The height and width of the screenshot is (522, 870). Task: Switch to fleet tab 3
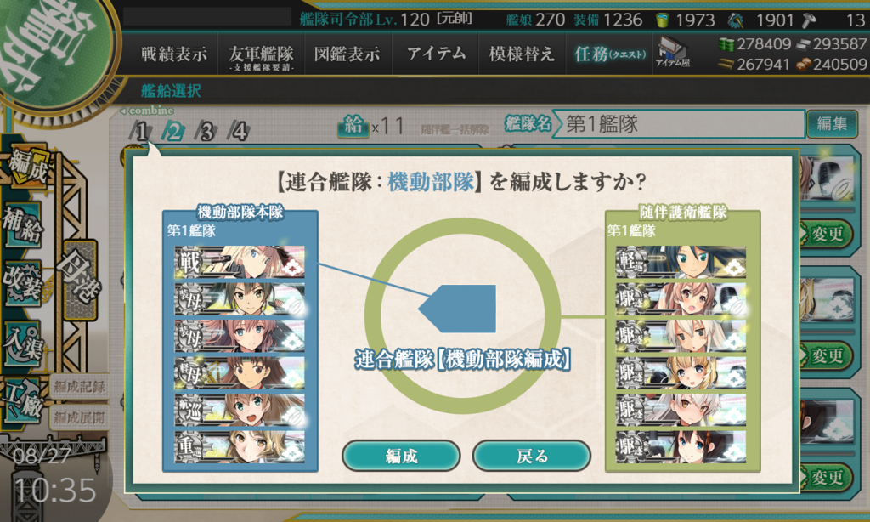tap(206, 132)
